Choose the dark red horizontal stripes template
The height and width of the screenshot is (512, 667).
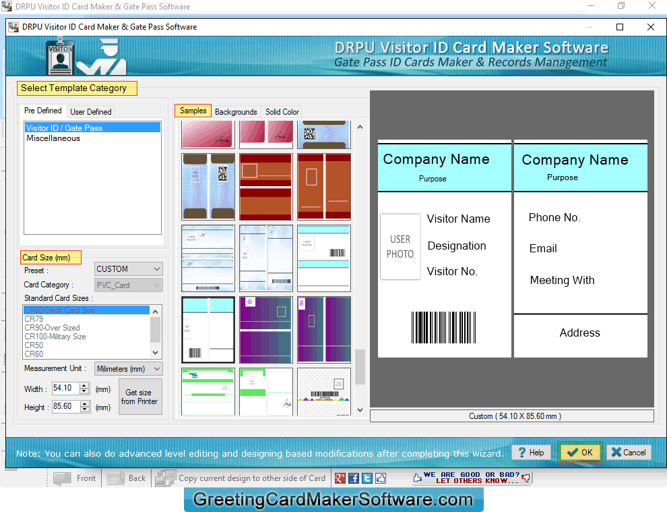coord(266,187)
